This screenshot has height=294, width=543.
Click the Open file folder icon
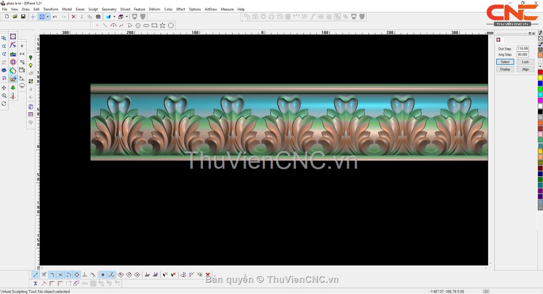click(15, 17)
